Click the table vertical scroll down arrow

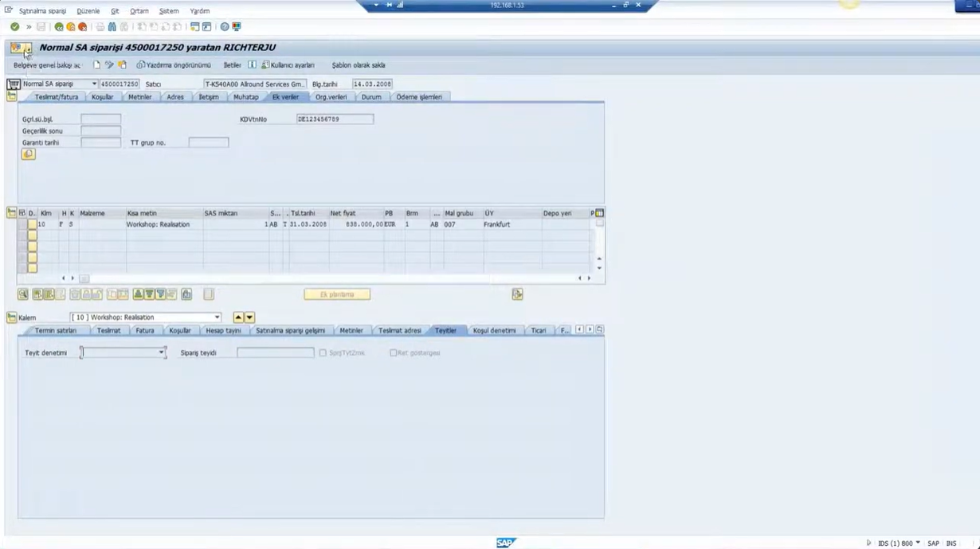tap(599, 268)
